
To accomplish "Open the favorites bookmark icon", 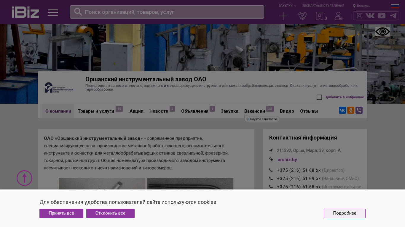I will point(320,16).
